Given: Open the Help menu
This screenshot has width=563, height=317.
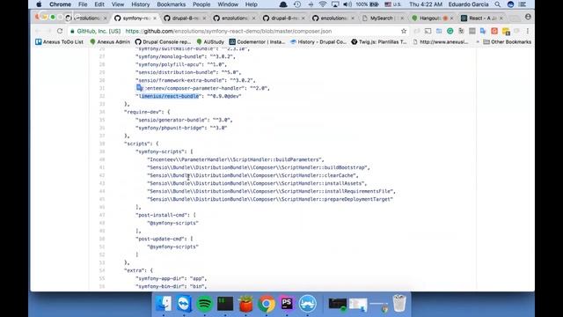Looking at the screenshot, I should [x=251, y=4].
